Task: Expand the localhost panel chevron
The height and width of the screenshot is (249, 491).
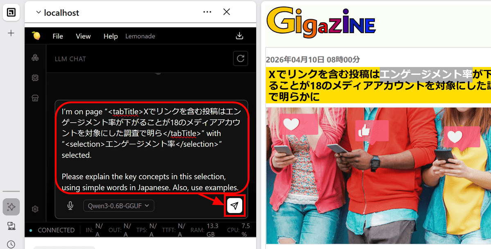Action: (38, 13)
